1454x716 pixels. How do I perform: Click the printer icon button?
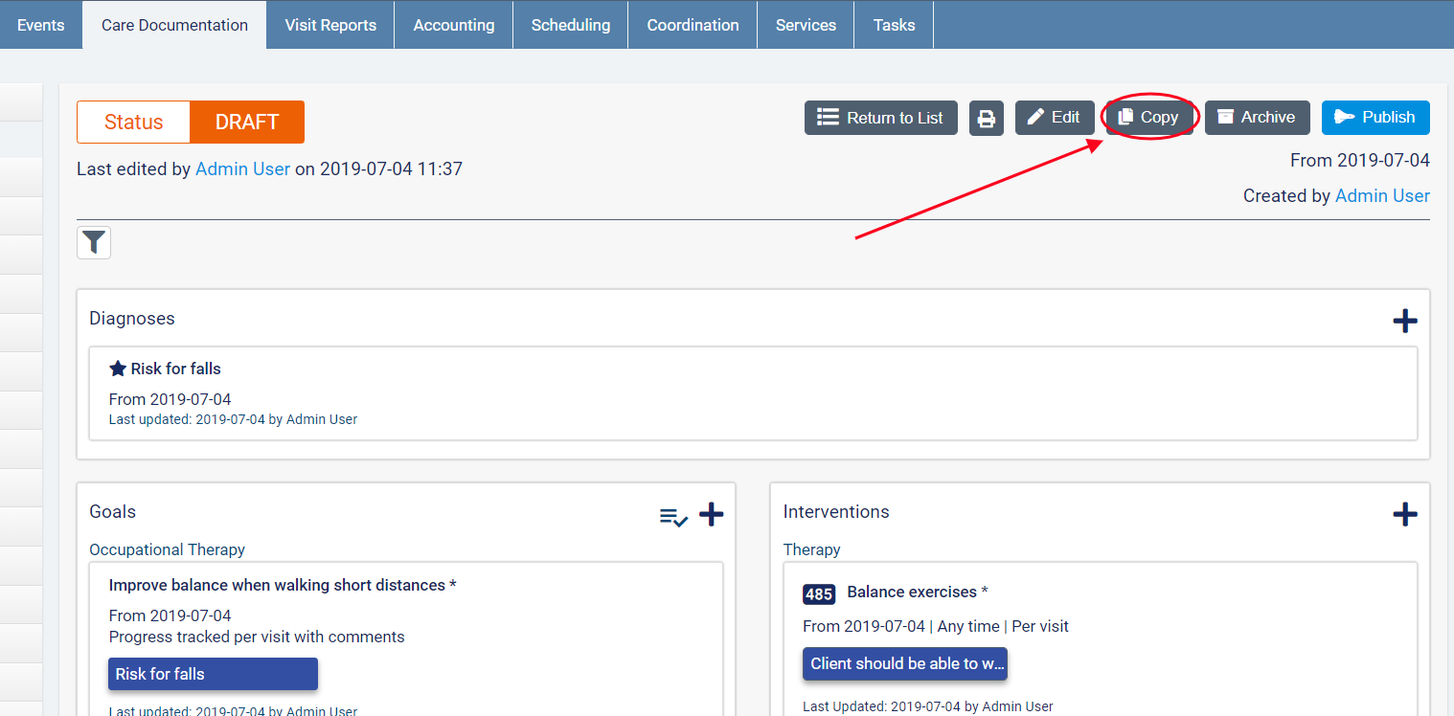point(986,118)
